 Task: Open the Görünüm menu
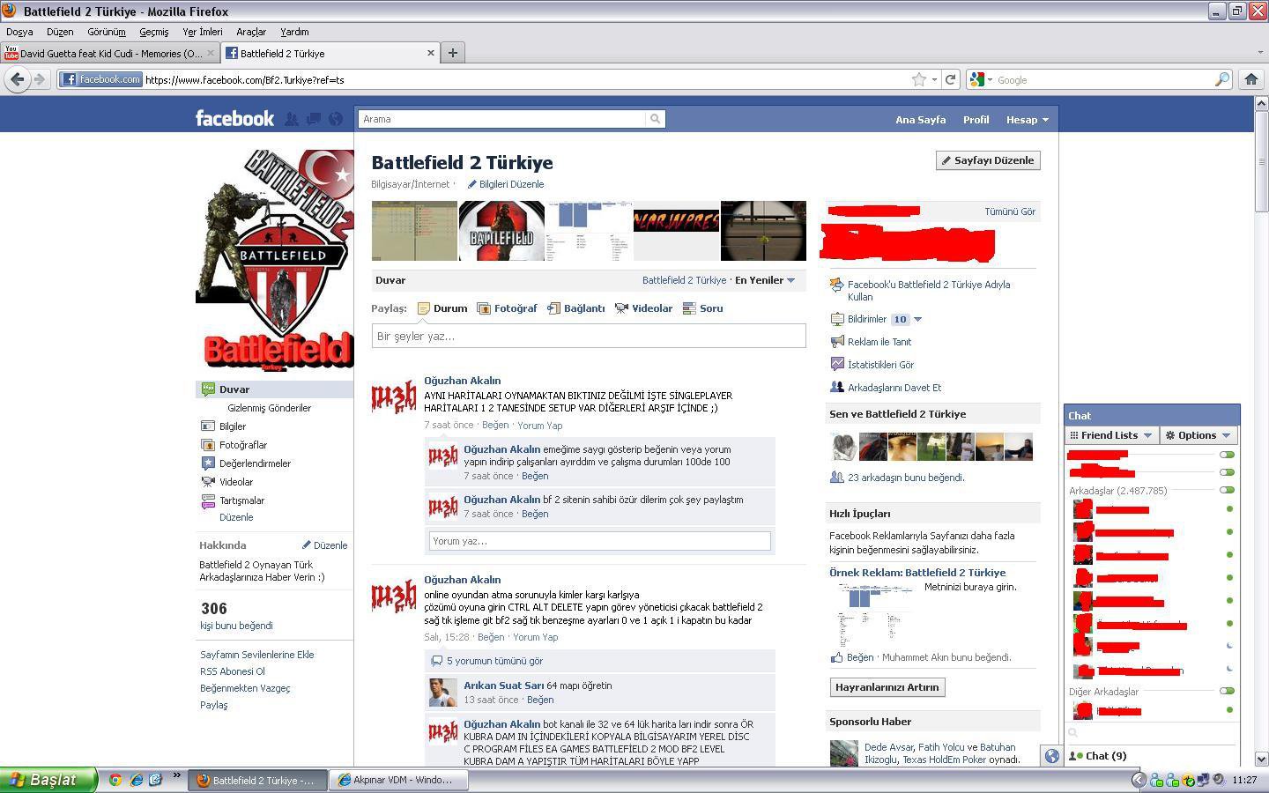coord(107,32)
